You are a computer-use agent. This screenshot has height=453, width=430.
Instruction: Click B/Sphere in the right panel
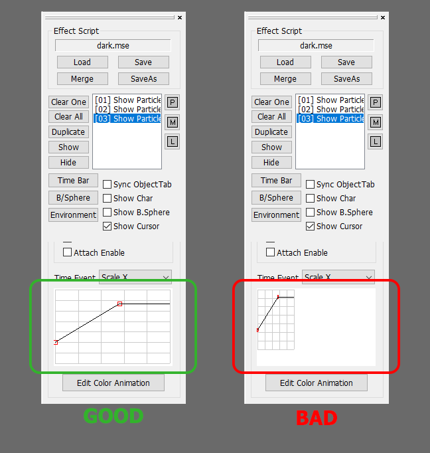coord(277,198)
